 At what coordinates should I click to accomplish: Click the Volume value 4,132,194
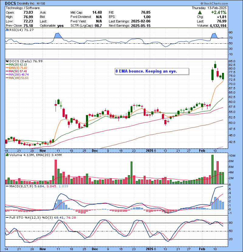tap(218, 26)
